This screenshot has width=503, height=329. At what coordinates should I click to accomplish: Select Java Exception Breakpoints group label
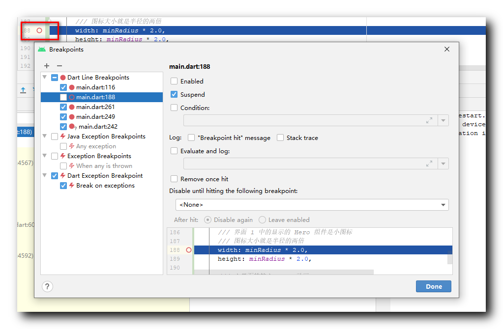pyautogui.click(x=106, y=137)
